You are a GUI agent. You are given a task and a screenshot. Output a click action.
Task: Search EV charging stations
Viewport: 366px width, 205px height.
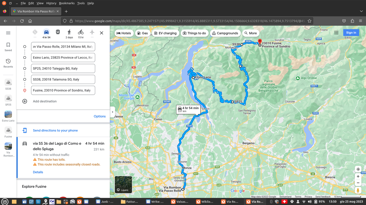[x=165, y=33]
